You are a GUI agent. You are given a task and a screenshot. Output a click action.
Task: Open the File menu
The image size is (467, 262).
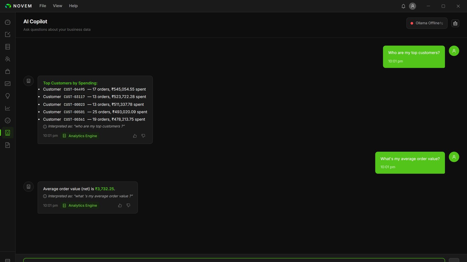coord(43,6)
